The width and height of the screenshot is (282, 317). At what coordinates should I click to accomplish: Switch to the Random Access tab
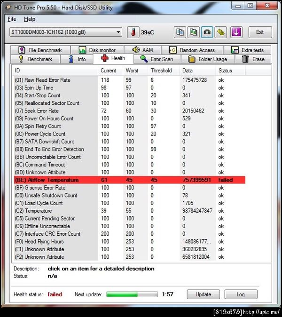[192, 50]
